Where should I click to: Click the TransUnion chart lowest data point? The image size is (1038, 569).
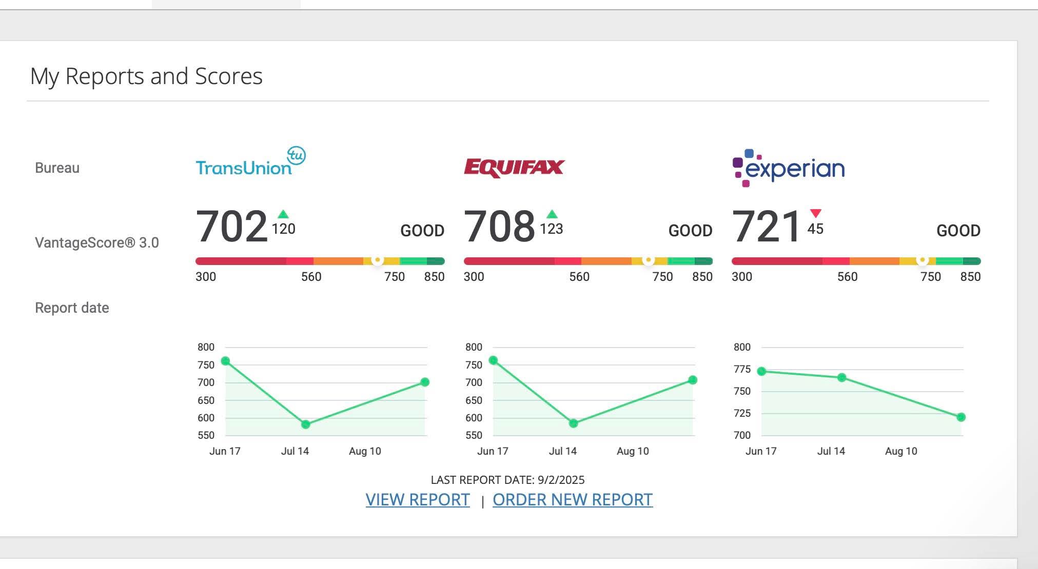[306, 424]
